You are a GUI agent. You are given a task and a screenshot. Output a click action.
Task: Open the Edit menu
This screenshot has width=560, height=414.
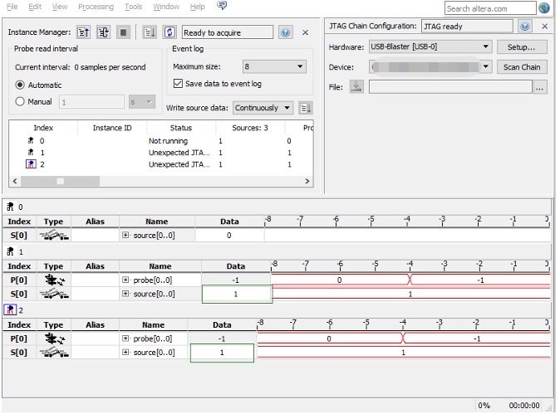35,7
